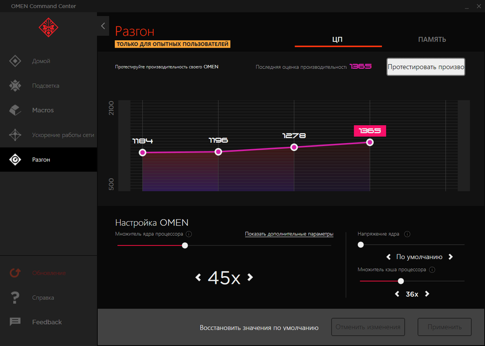Decrease cache multiplier with left arrow by 36x
This screenshot has width=485, height=346.
(x=397, y=294)
